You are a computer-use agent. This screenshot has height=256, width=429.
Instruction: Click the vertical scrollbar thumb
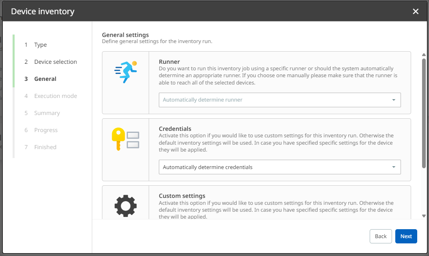click(x=424, y=114)
